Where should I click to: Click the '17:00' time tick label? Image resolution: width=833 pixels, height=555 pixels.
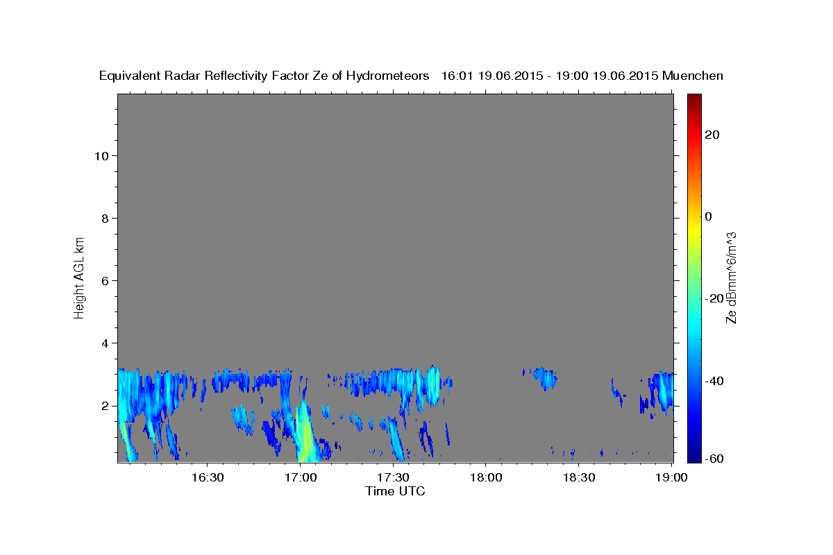pos(301,477)
